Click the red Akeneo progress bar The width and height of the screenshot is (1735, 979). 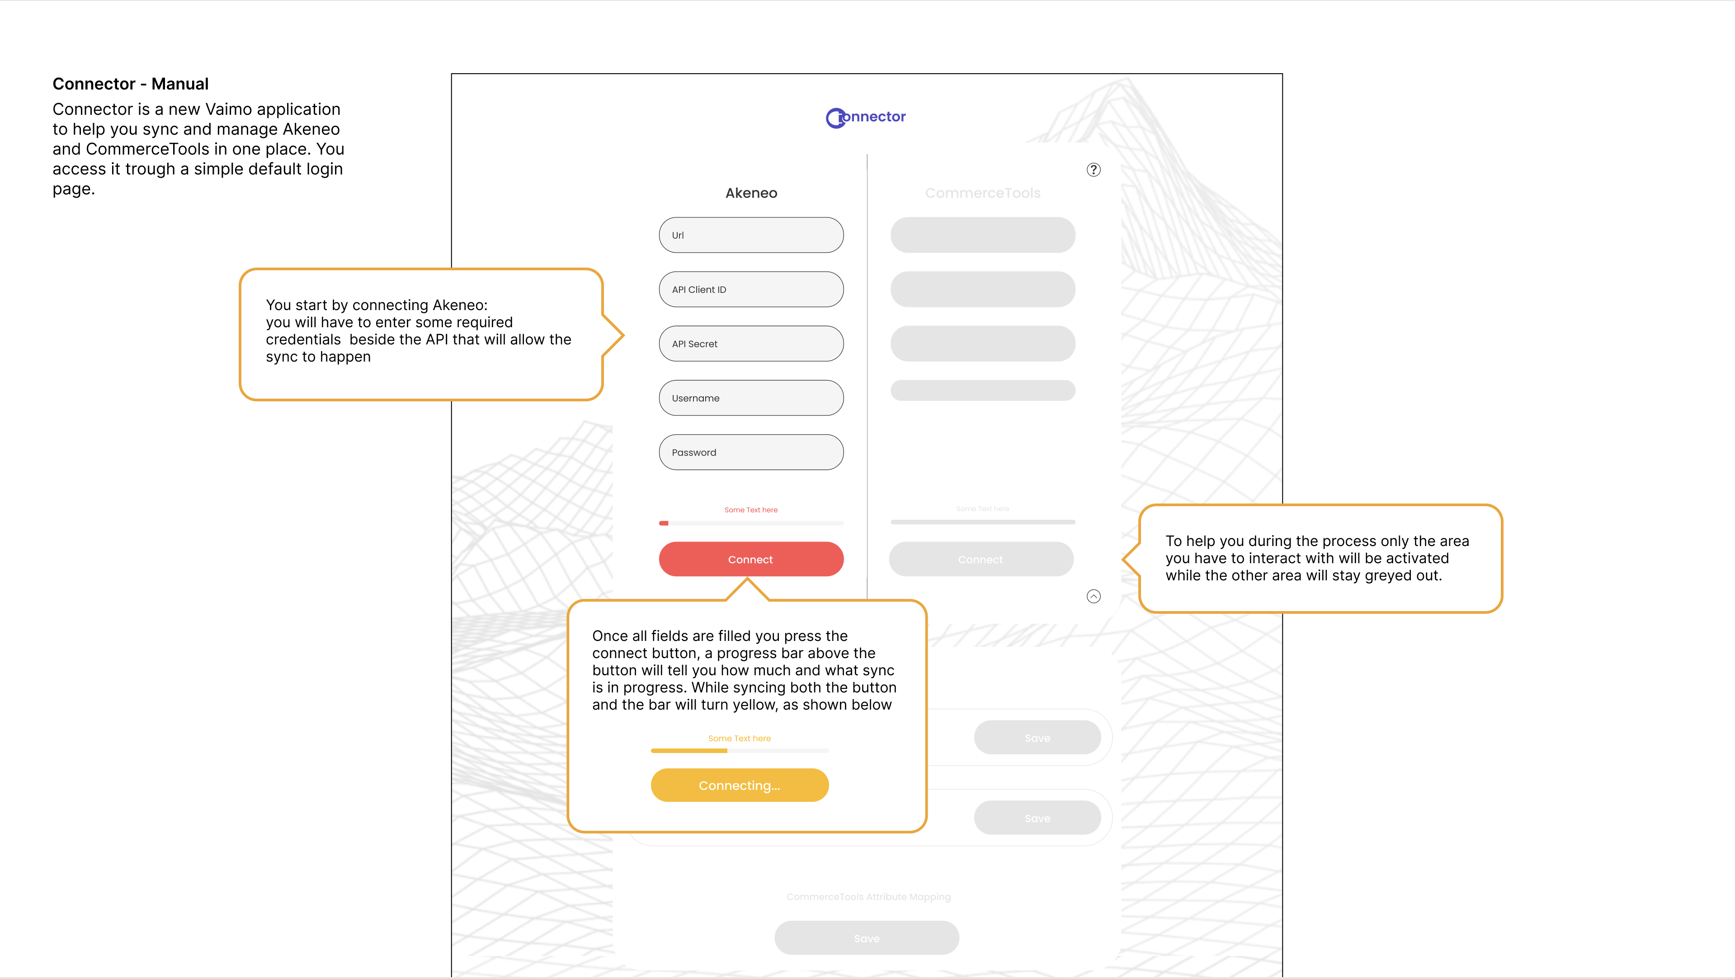751,523
